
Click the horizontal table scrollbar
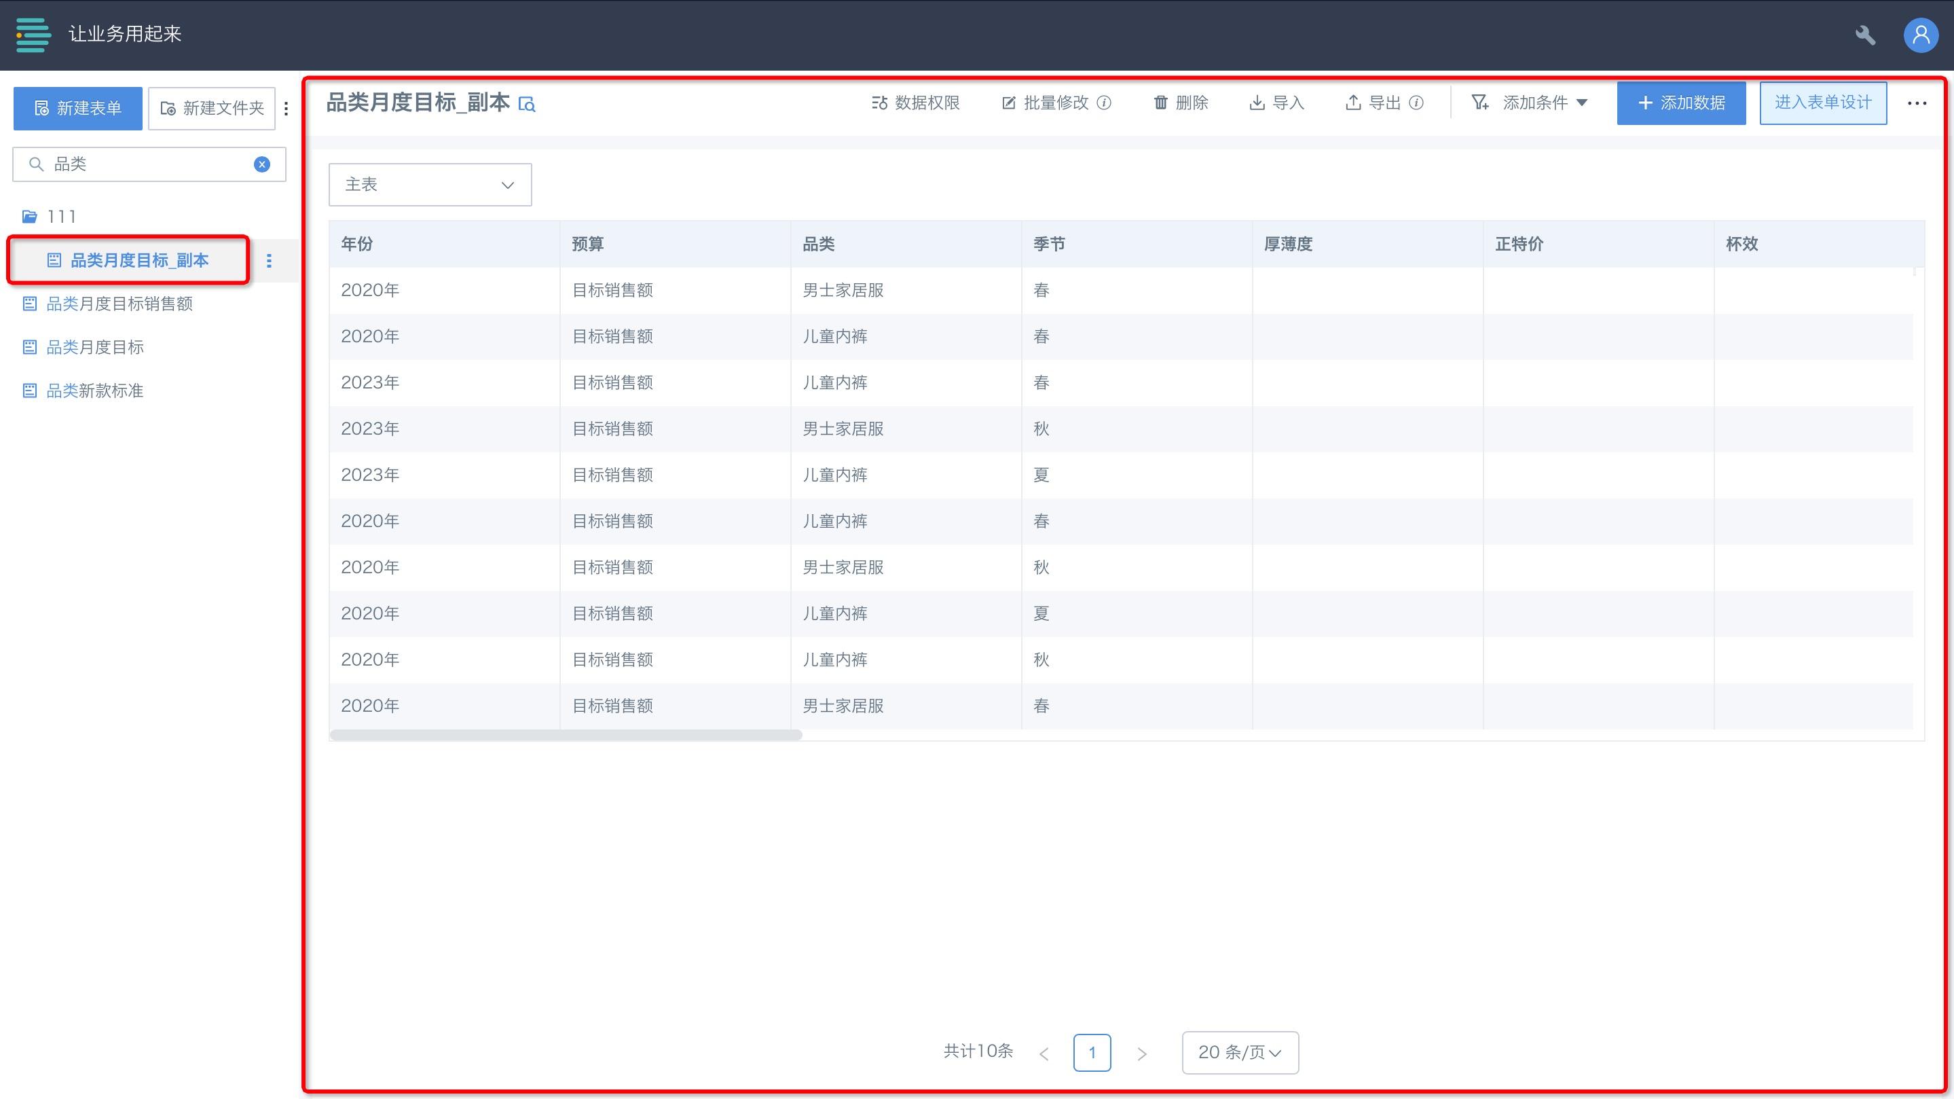coord(566,735)
